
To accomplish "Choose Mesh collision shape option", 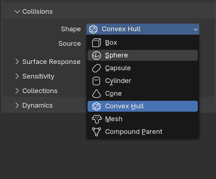I will 143,119.
